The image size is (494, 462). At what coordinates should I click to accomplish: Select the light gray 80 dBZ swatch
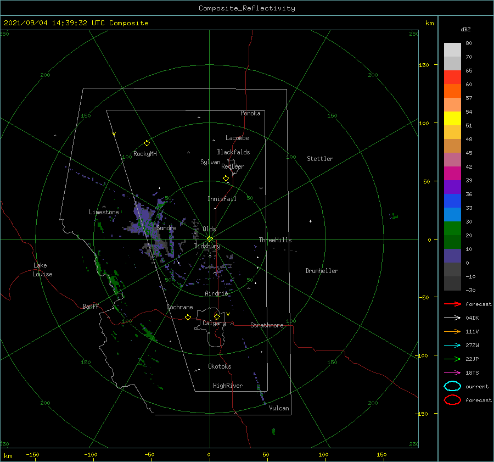pos(452,50)
